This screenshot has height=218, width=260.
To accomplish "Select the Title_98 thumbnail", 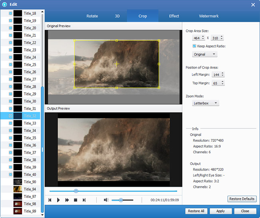I will (x=18, y=204).
